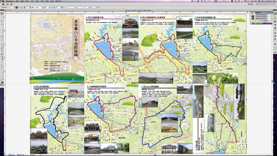Select the Type tool in toolbar

coord(2,25)
